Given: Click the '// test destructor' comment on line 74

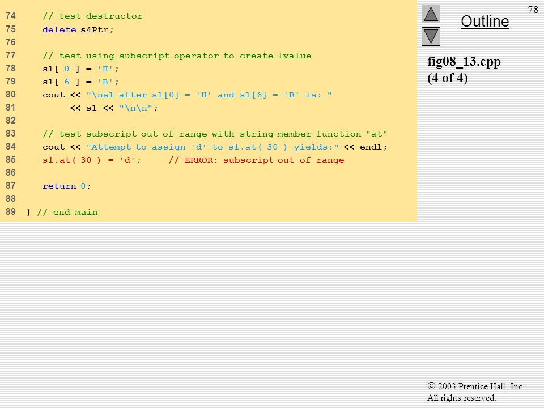Looking at the screenshot, I should (x=92, y=16).
